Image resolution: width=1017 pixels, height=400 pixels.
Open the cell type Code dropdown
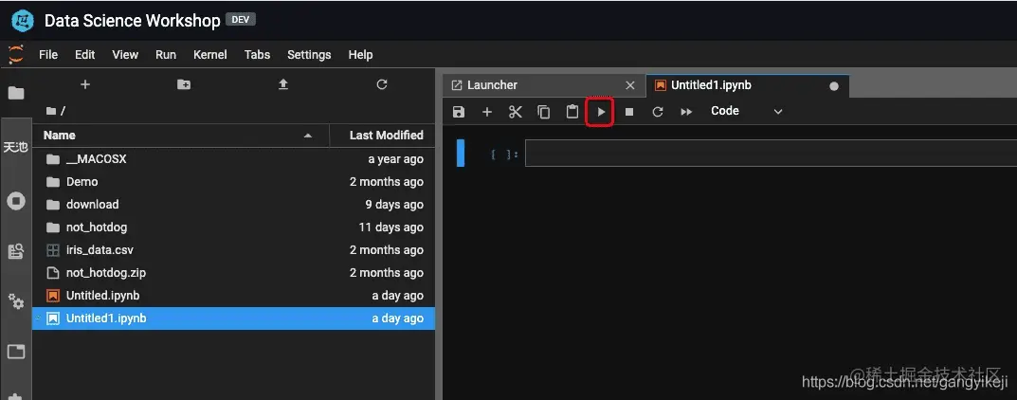click(747, 111)
